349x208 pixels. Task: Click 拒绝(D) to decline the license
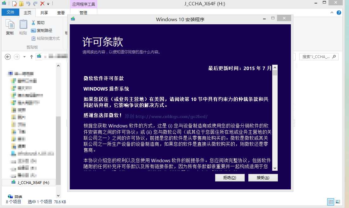tap(230, 177)
